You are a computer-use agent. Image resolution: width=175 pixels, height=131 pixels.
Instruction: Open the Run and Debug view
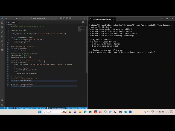pos(2,36)
